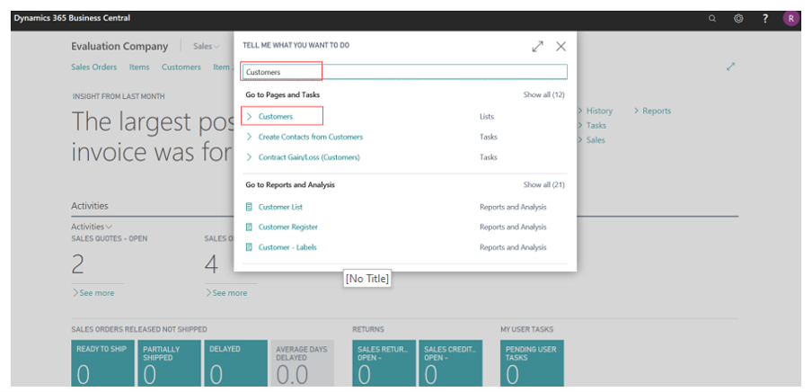Click the Lists category beside Customers
The width and height of the screenshot is (812, 392).
click(487, 117)
